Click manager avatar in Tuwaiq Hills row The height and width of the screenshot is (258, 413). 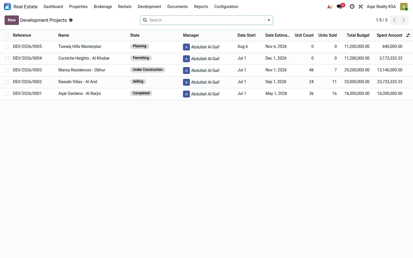click(x=186, y=47)
